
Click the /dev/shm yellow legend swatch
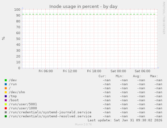click(x=6, y=92)
